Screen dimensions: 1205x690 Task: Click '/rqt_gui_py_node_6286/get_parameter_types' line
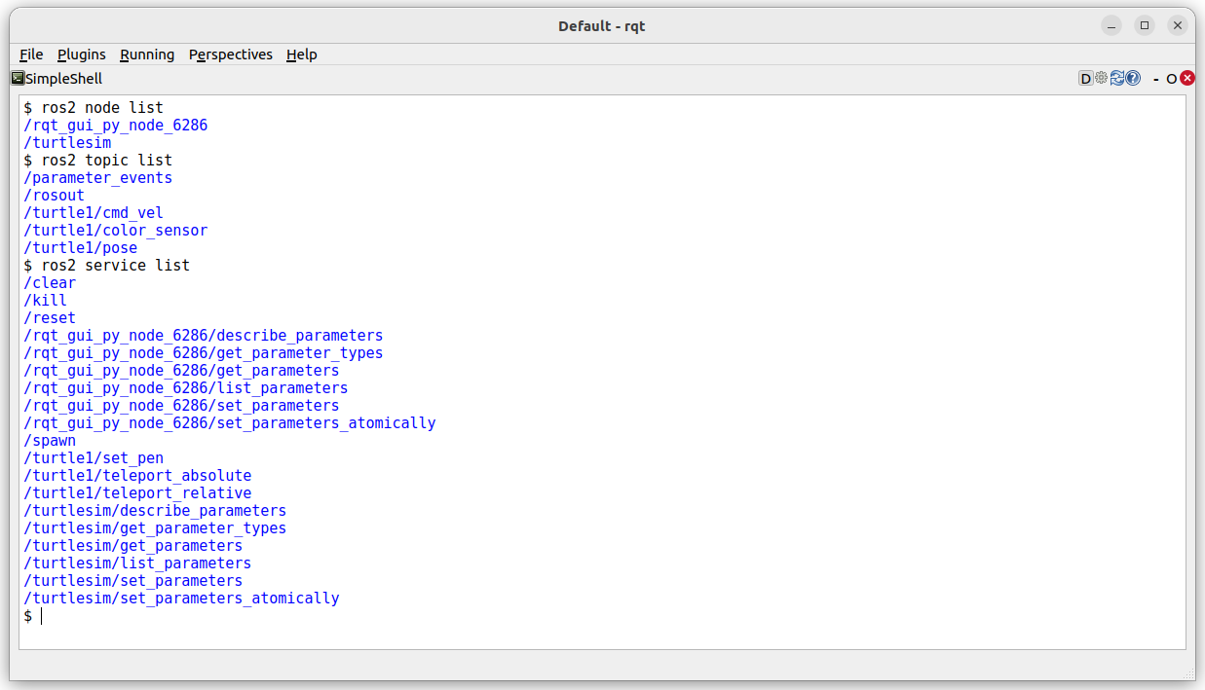point(204,352)
